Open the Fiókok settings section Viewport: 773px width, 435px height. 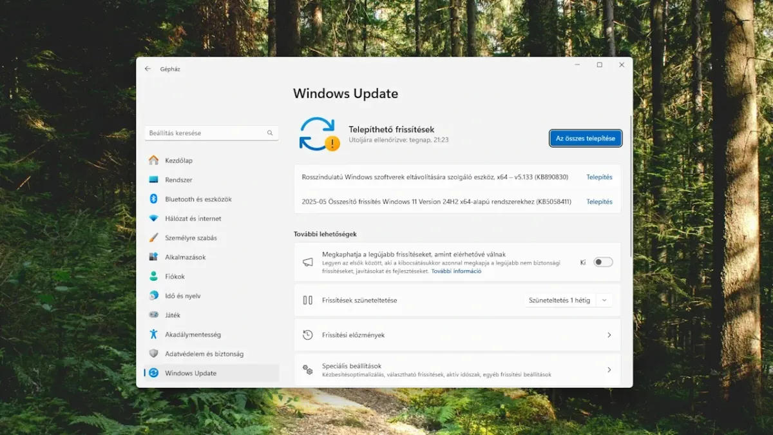(211, 276)
